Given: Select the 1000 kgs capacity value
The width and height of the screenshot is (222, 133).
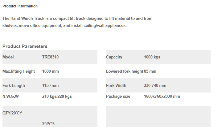Looking at the screenshot, I should click(152, 57).
